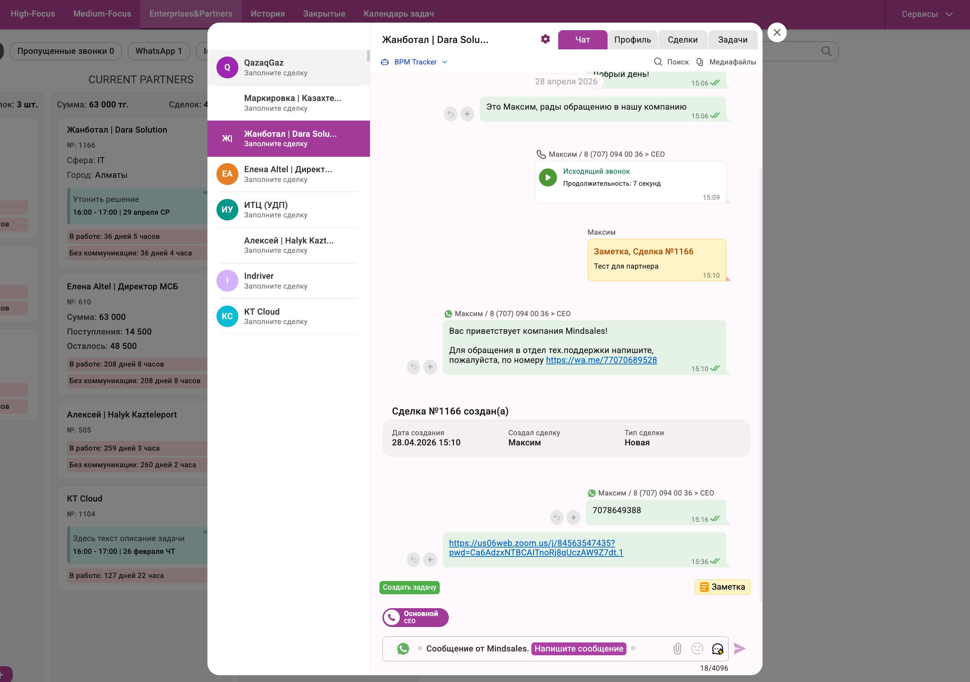
Task: Go to High-Focus board tab
Action: pos(32,14)
